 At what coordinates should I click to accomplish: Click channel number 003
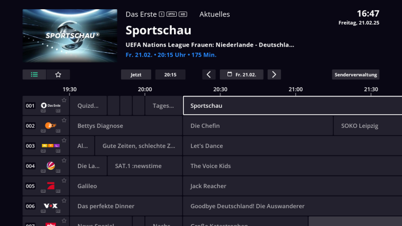pyautogui.click(x=30, y=146)
